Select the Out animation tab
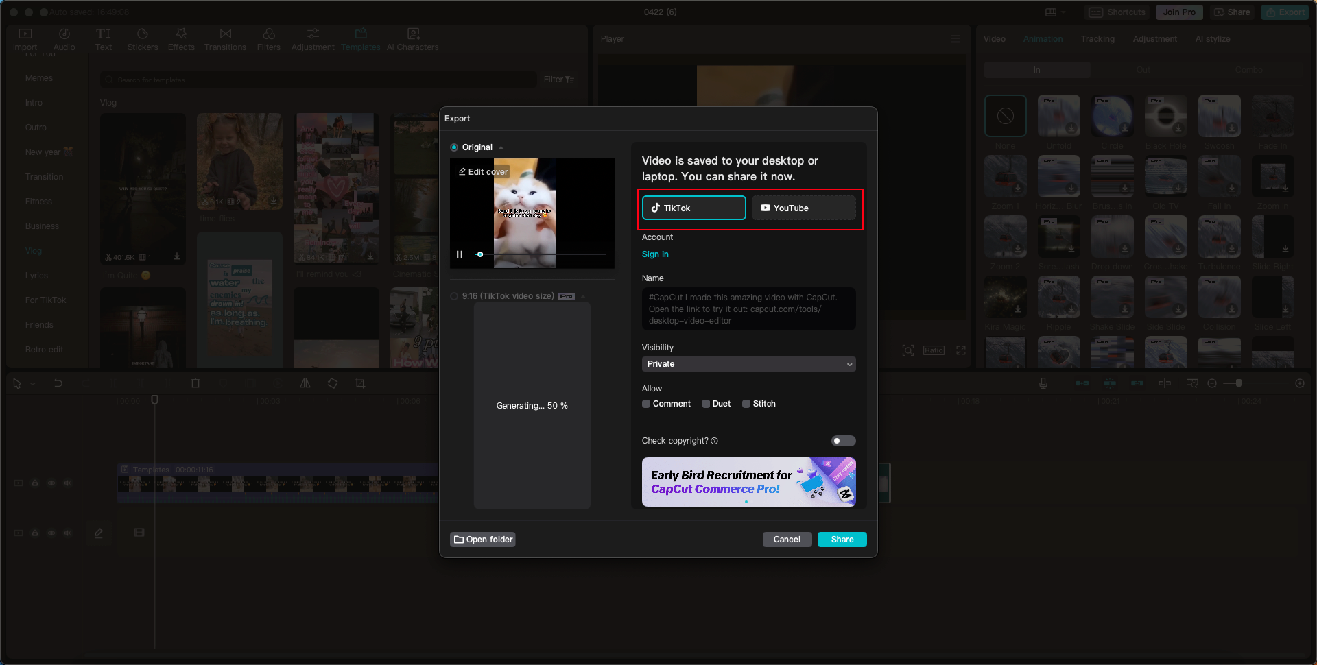The height and width of the screenshot is (665, 1317). (x=1143, y=70)
